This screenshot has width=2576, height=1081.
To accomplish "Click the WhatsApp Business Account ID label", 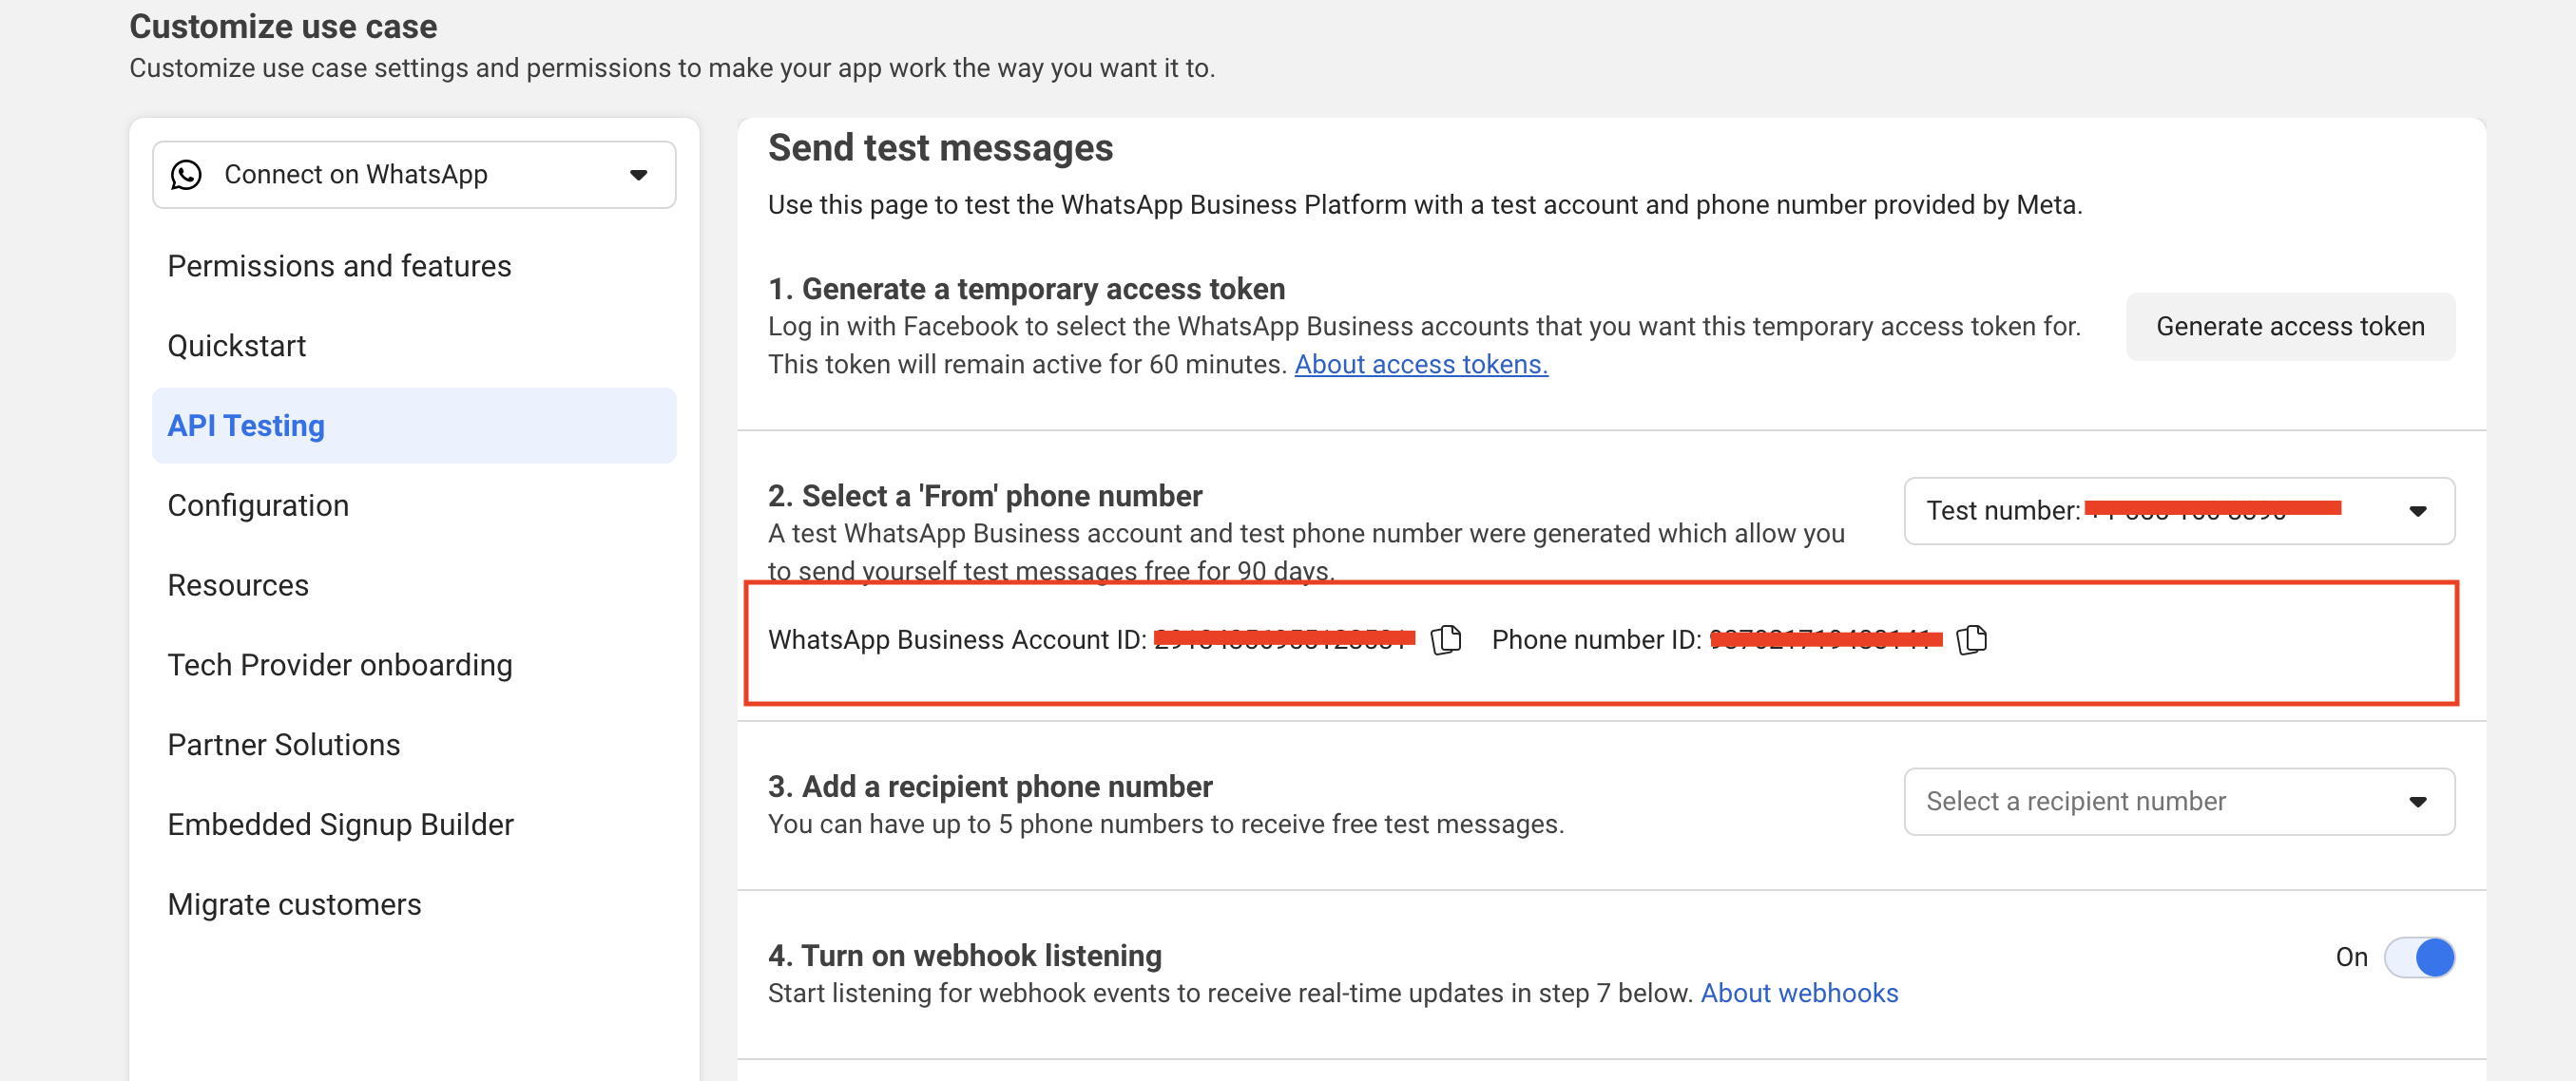I will coord(957,639).
